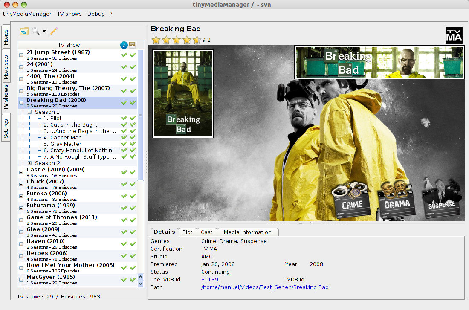Click the info-column checkmark for 21 Jump Street
This screenshot has width=469, height=310.
coord(124,55)
